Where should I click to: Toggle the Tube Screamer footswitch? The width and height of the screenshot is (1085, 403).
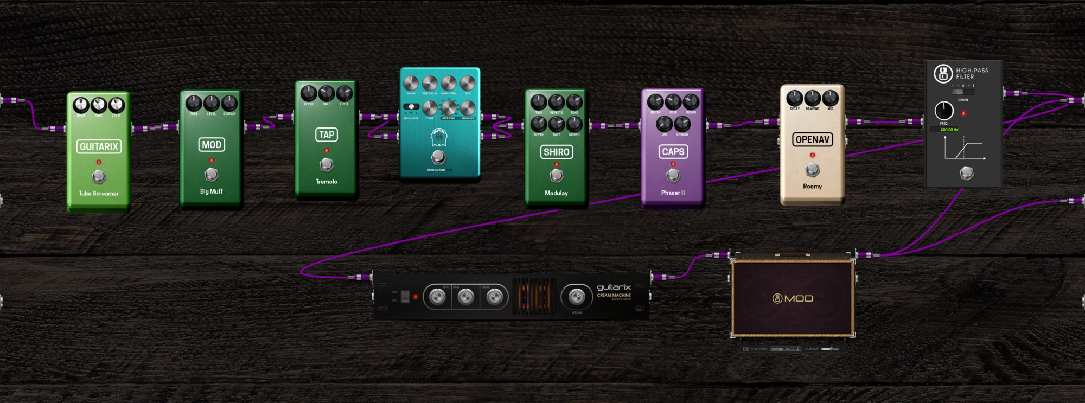point(99,177)
